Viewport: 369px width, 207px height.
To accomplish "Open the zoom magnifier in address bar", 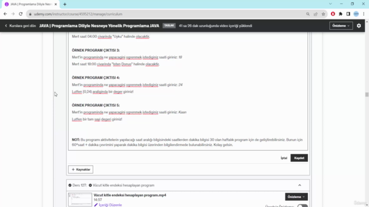I will 308,14.
